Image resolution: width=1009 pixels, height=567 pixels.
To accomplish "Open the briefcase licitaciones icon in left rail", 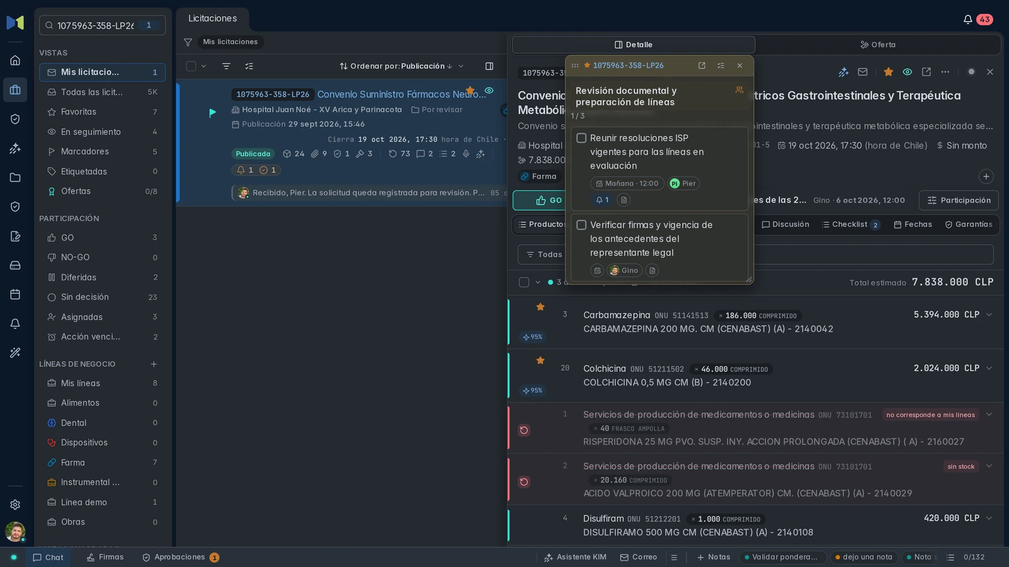I will [x=15, y=89].
